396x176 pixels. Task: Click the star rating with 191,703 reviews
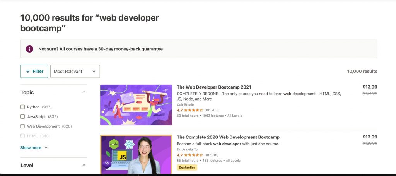(x=198, y=110)
